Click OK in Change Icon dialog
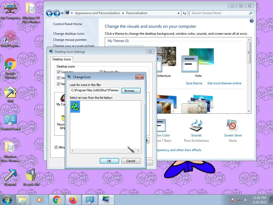The width and height of the screenshot is (273, 205). point(109,161)
